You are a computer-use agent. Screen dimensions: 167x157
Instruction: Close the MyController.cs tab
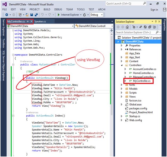31,21
